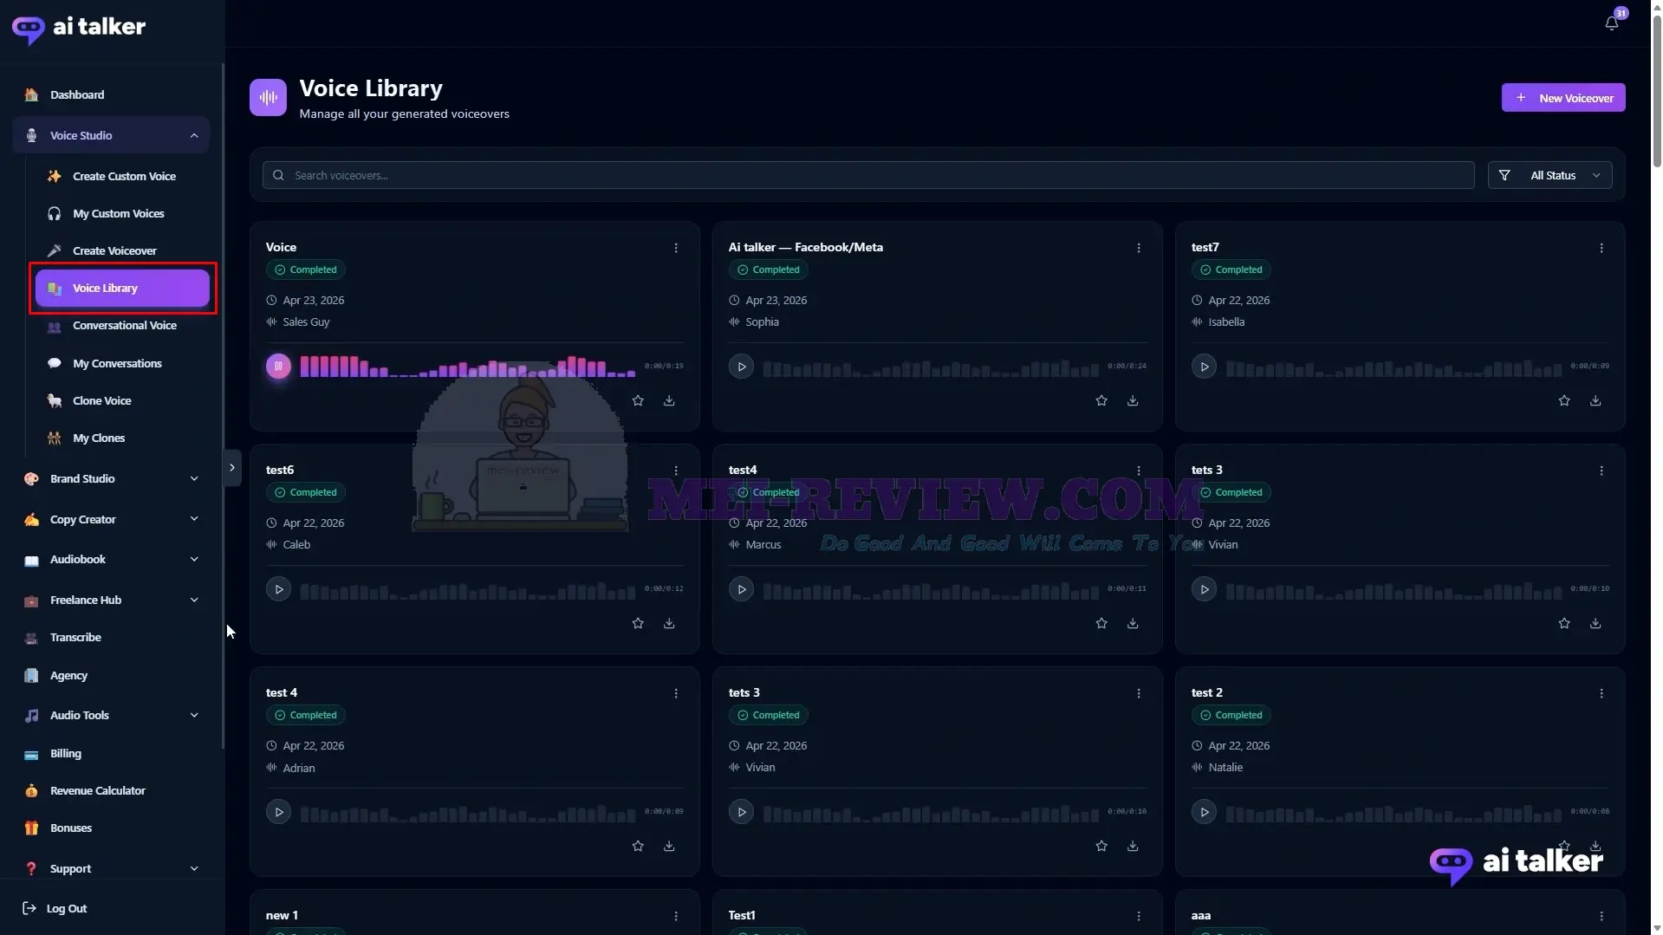Open options menu for test7 card
Viewport: 1663px width, 935px height.
(1601, 248)
